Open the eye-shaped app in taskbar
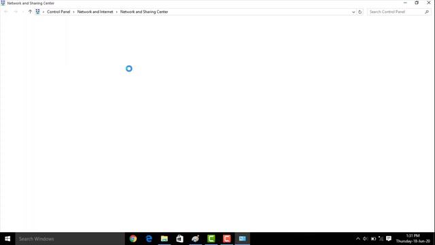This screenshot has height=245, width=435. pyautogui.click(x=196, y=239)
